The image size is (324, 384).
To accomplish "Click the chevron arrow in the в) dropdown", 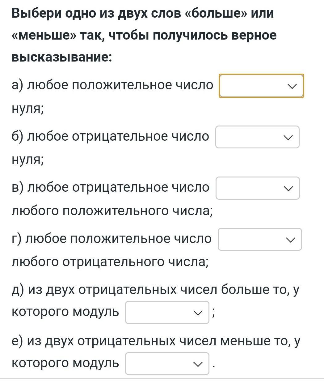I will (x=288, y=188).
